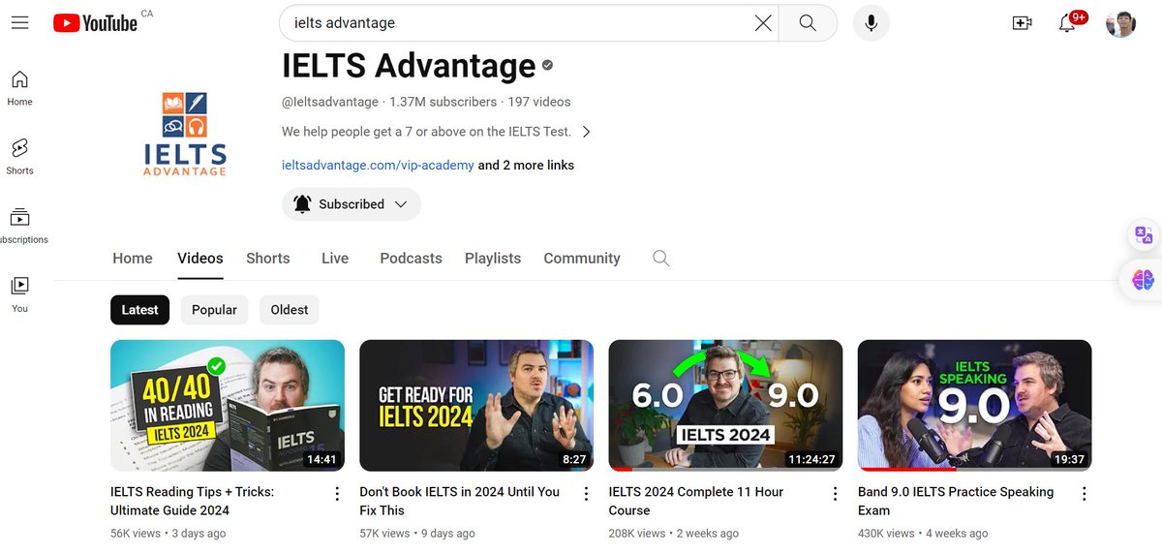
Task: Open ieltsadvantage.com/vip-academy link
Action: pyautogui.click(x=378, y=166)
